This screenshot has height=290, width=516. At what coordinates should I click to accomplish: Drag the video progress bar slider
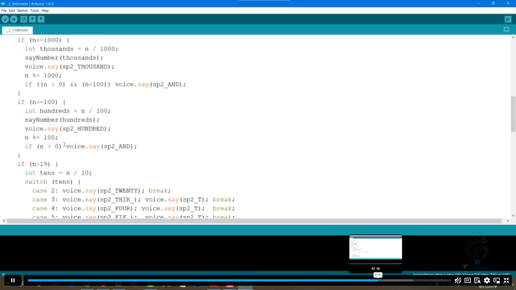pyautogui.click(x=377, y=280)
